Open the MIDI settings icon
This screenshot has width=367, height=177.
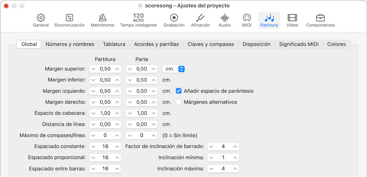pos(247,18)
